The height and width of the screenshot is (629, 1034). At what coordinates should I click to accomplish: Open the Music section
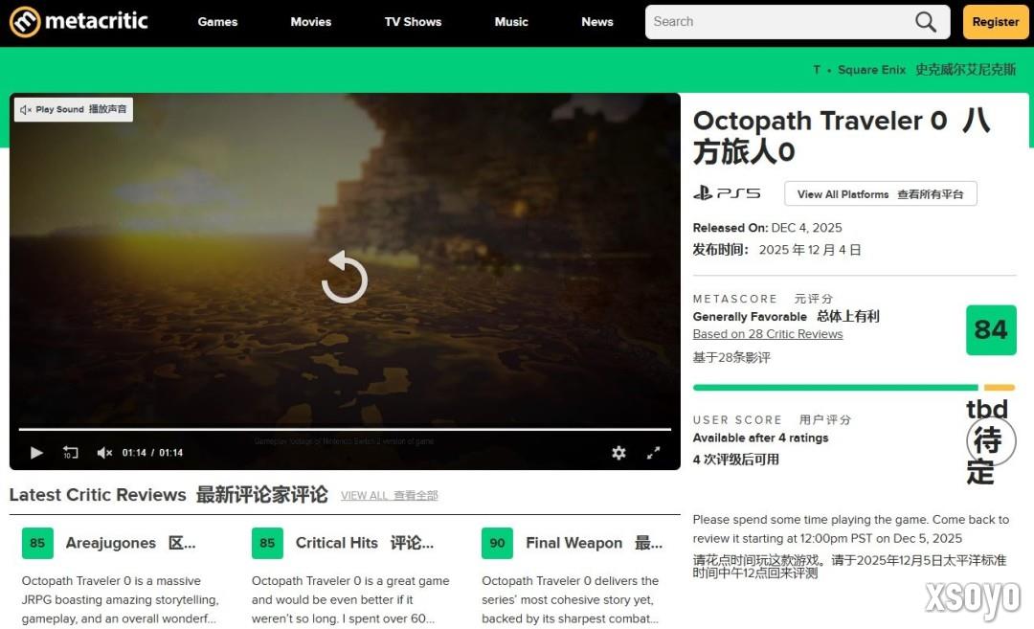pos(511,21)
